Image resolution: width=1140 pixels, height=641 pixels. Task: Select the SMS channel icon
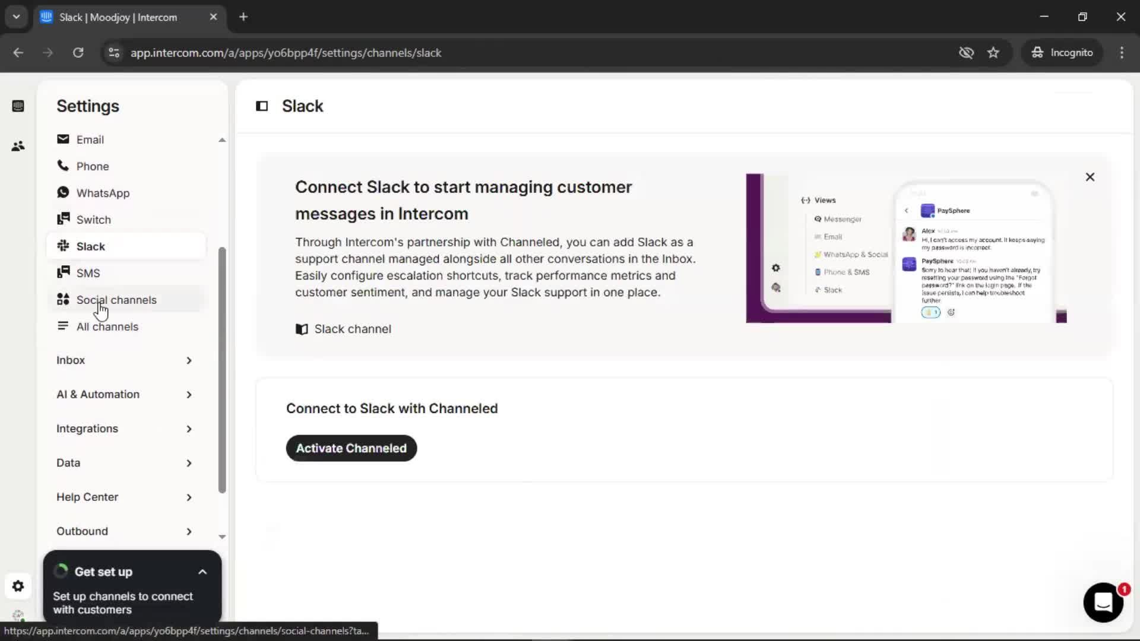coord(63,272)
